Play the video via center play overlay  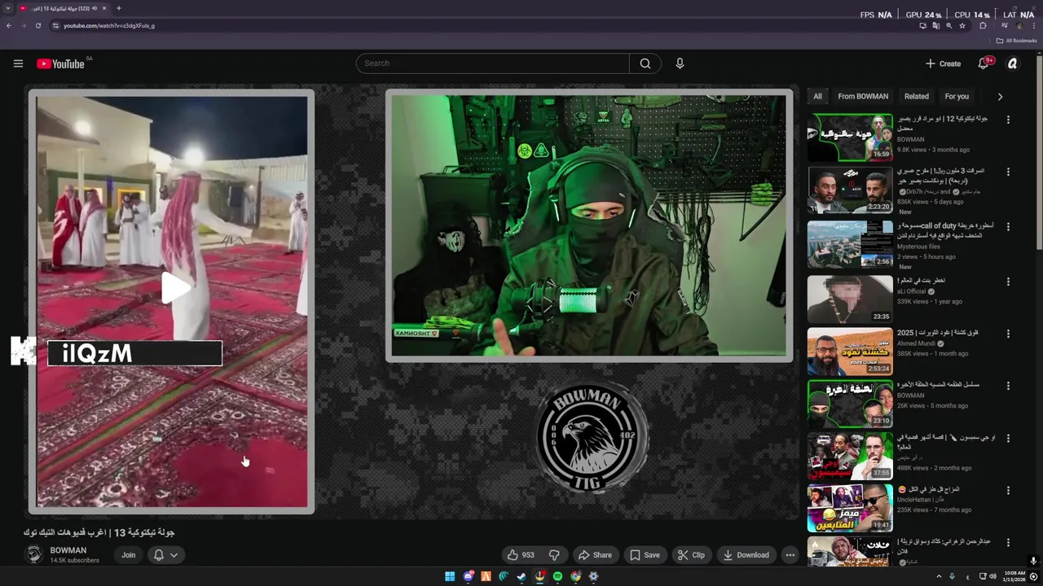tap(174, 287)
